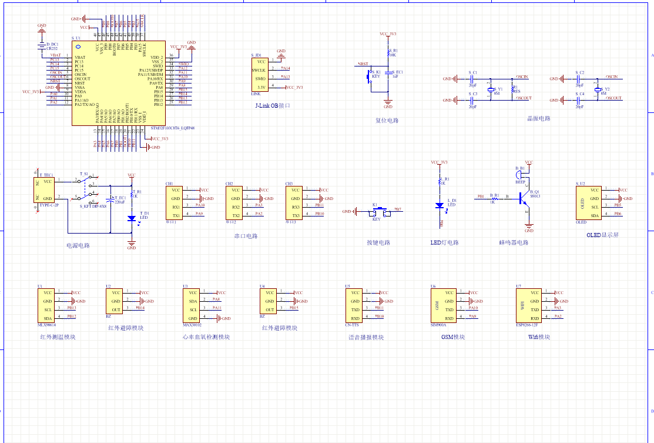654x443 pixels.
Task: Select the MAX30102 U3 sensor block
Action: pos(192,305)
